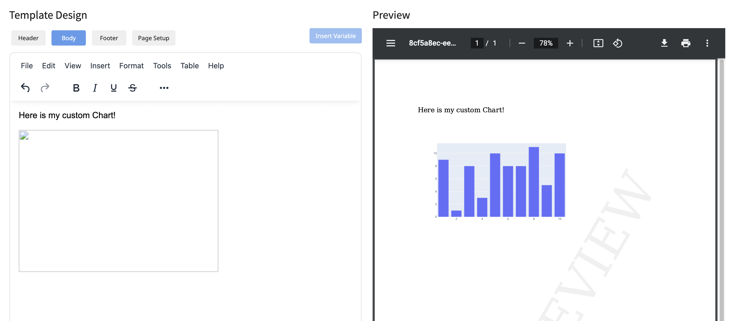This screenshot has width=736, height=321.
Task: Download the previewed PDF
Action: (x=664, y=43)
